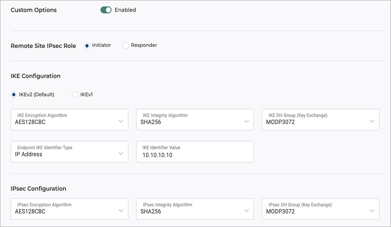Expand IKE Integrity Algorithm chevron
The width and height of the screenshot is (391, 227).
246,121
